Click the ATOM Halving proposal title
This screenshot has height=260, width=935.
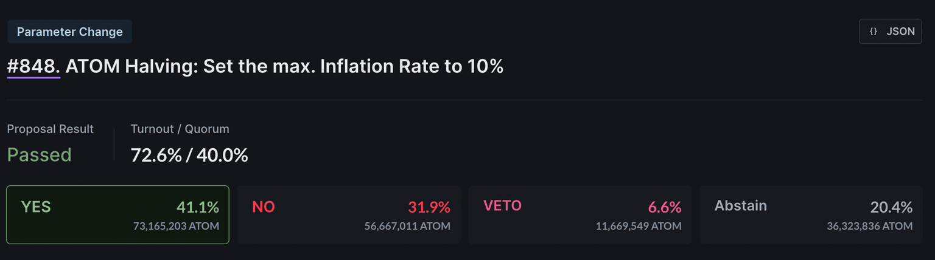click(284, 66)
